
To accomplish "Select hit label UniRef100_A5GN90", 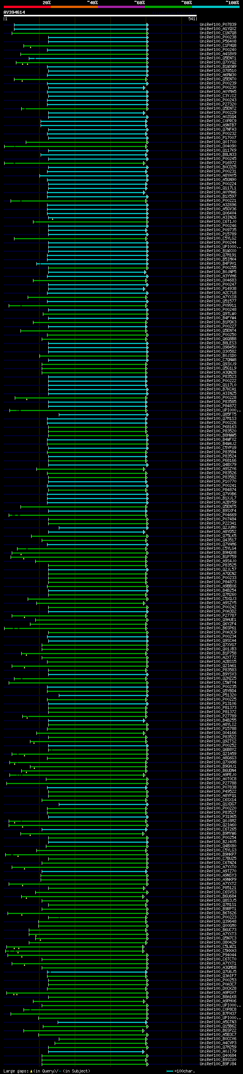I will pyautogui.click(x=218, y=180).
